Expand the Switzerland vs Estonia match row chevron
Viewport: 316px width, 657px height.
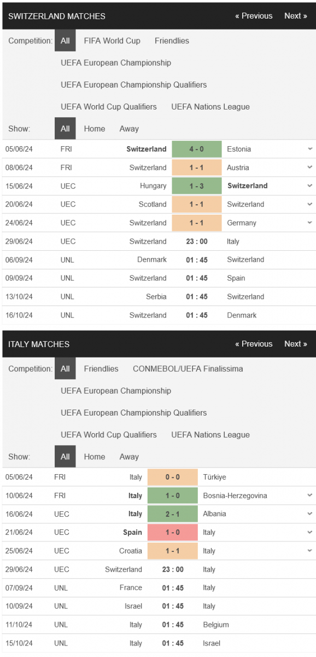[310, 149]
